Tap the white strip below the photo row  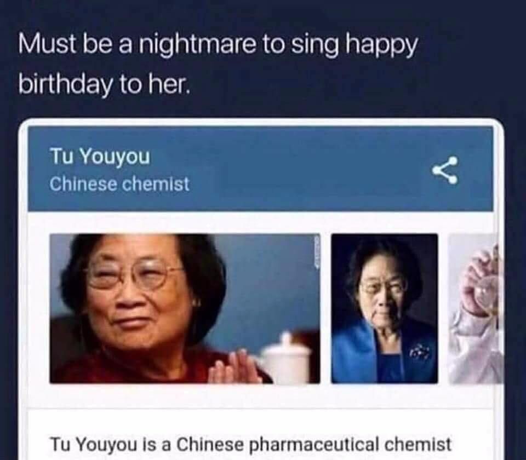pos(261,396)
